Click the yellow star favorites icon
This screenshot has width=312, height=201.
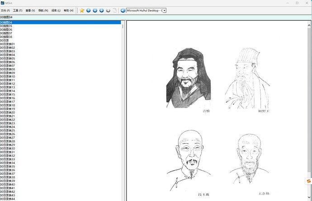coord(82,10)
